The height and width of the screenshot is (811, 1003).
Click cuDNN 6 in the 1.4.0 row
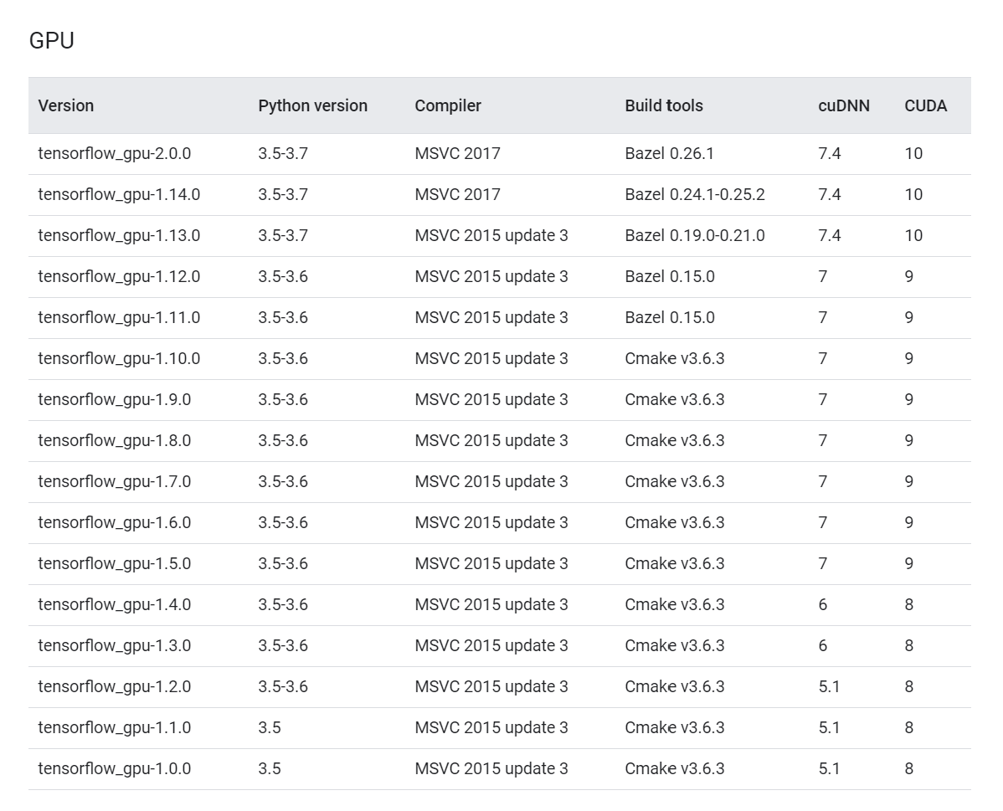(x=823, y=604)
